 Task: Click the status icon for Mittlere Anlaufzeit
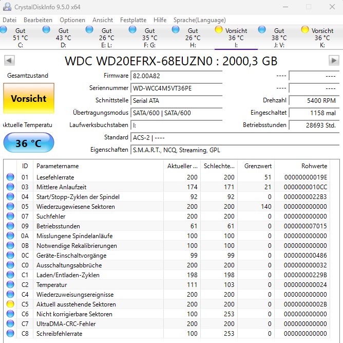[10, 187]
